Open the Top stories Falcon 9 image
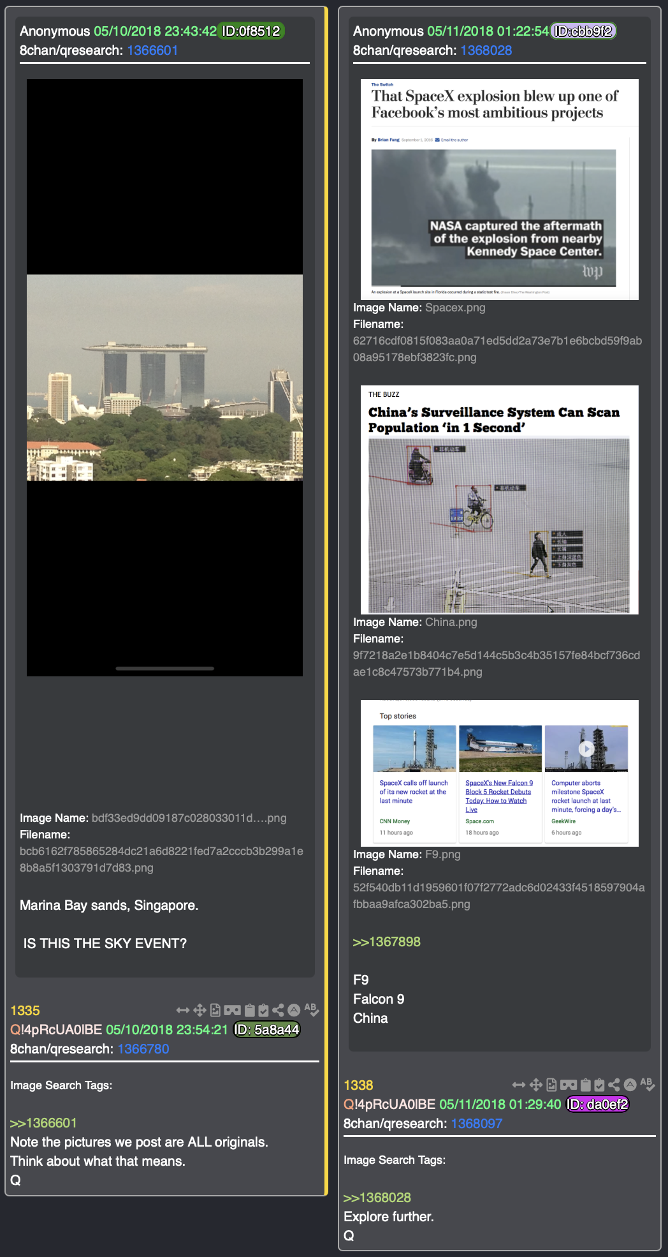 500,773
